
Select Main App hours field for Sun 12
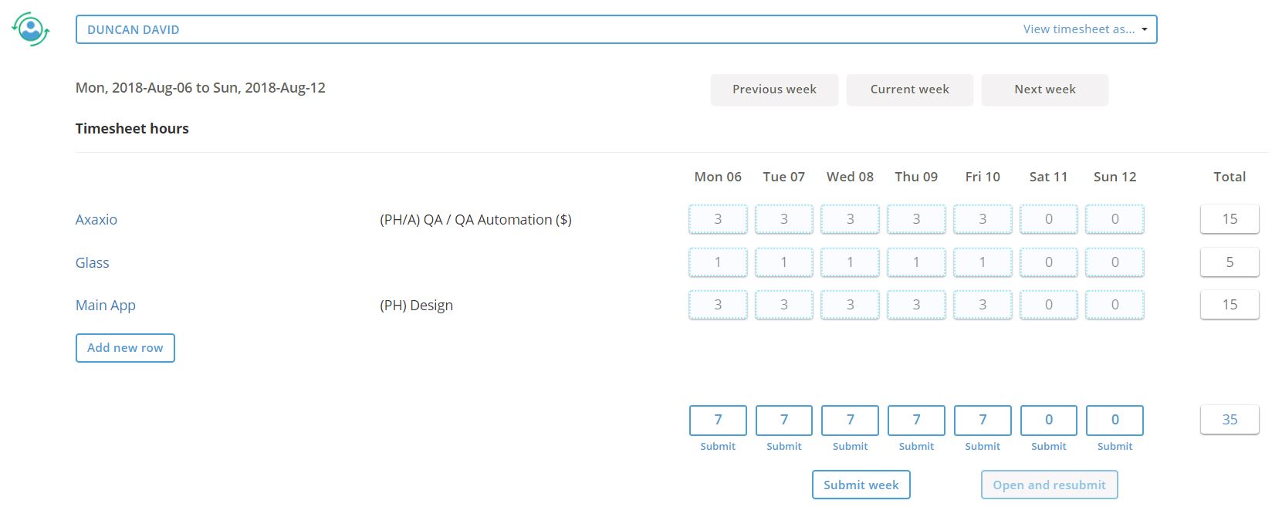pos(1115,305)
